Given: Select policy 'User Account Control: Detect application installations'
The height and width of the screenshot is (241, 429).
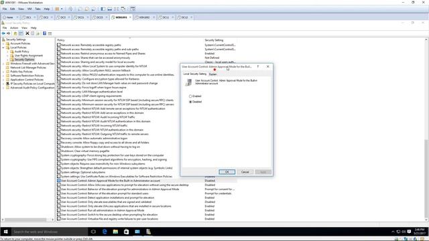Looking at the screenshot, I should (107, 197).
